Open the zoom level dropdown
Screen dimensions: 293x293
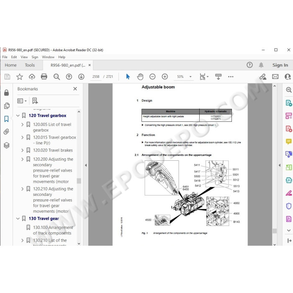pos(190,77)
